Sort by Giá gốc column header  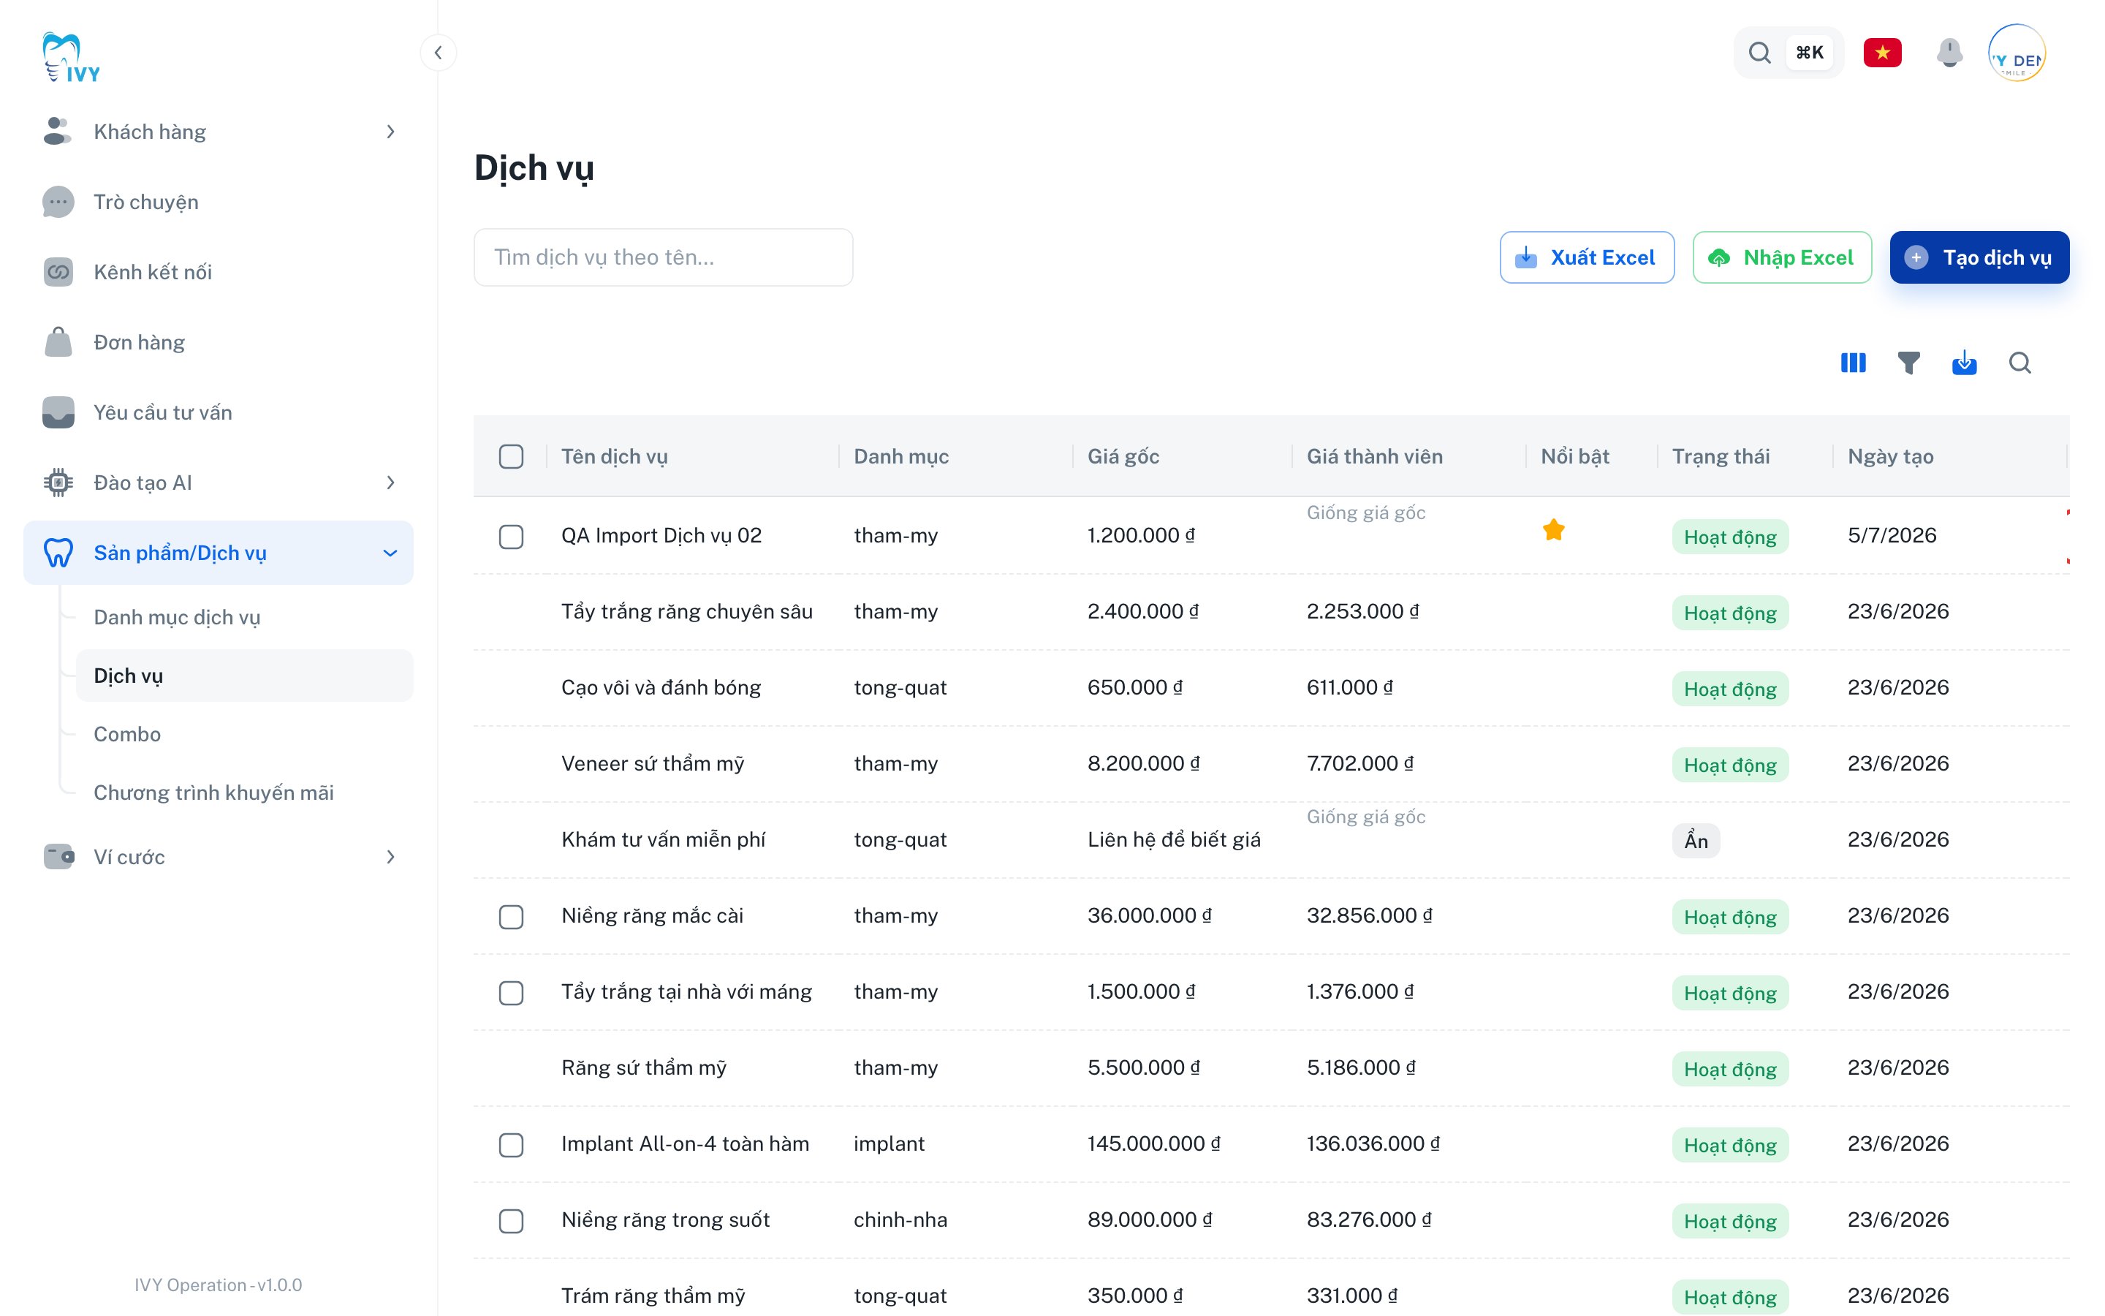click(1123, 456)
